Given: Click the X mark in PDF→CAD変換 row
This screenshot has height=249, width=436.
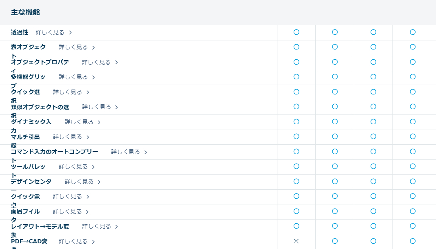Looking at the screenshot, I should coord(296,241).
